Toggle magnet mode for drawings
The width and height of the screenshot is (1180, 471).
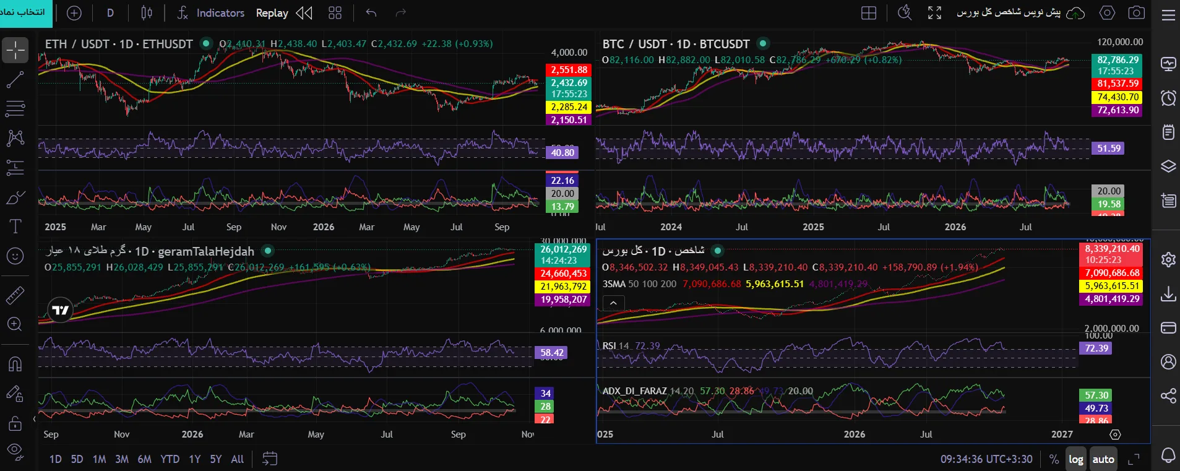[15, 364]
